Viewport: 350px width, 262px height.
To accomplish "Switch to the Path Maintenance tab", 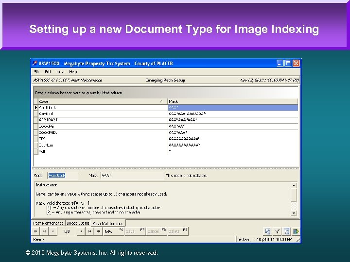I will point(48,223).
